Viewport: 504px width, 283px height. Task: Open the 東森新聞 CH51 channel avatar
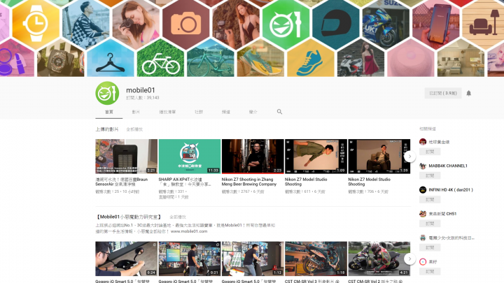click(423, 214)
